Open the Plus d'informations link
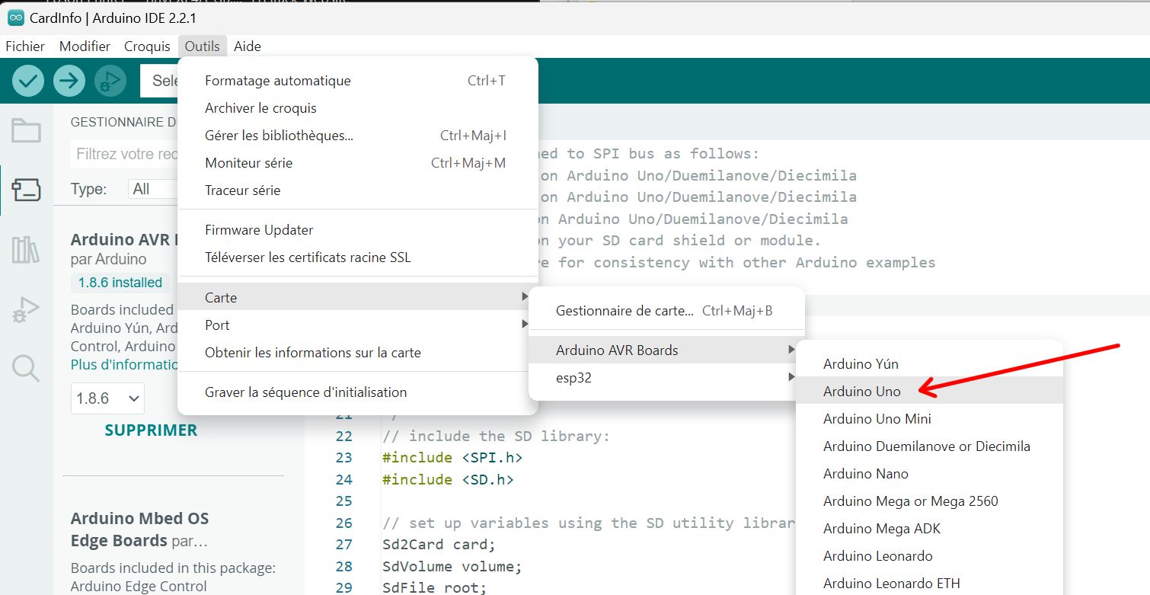This screenshot has width=1150, height=595. click(124, 365)
